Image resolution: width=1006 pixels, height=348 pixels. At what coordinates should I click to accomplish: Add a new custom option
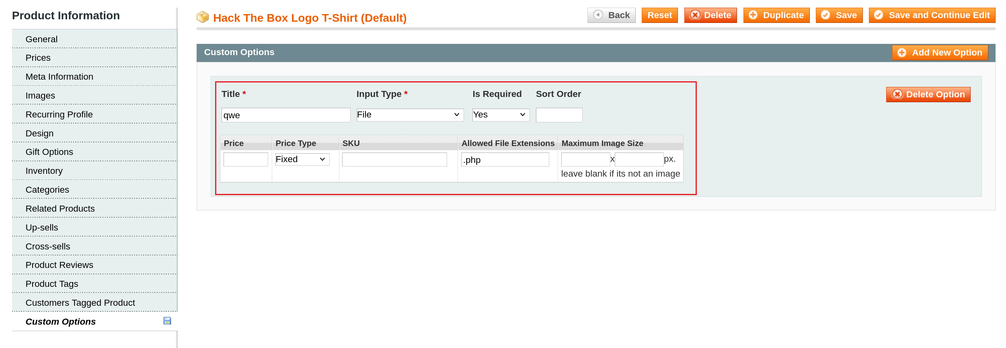point(940,53)
